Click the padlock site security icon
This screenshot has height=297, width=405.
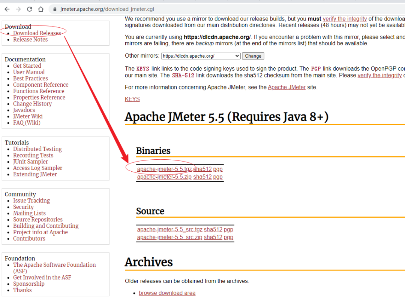pos(54,8)
